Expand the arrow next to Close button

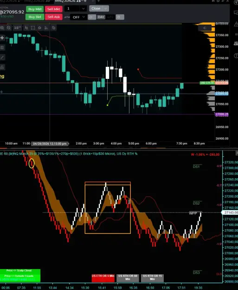pos(106,8)
